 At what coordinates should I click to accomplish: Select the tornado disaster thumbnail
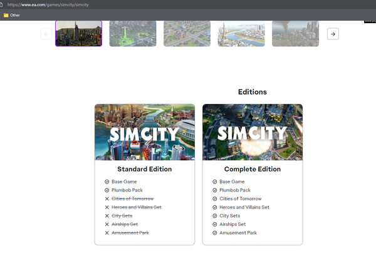(x=295, y=33)
